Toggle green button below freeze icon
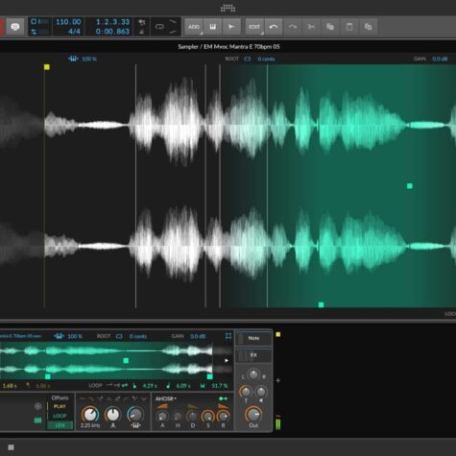 37,420
